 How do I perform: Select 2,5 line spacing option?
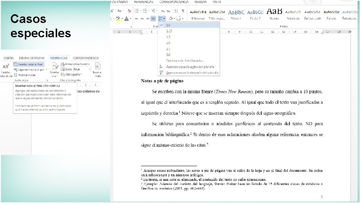pos(189,49)
